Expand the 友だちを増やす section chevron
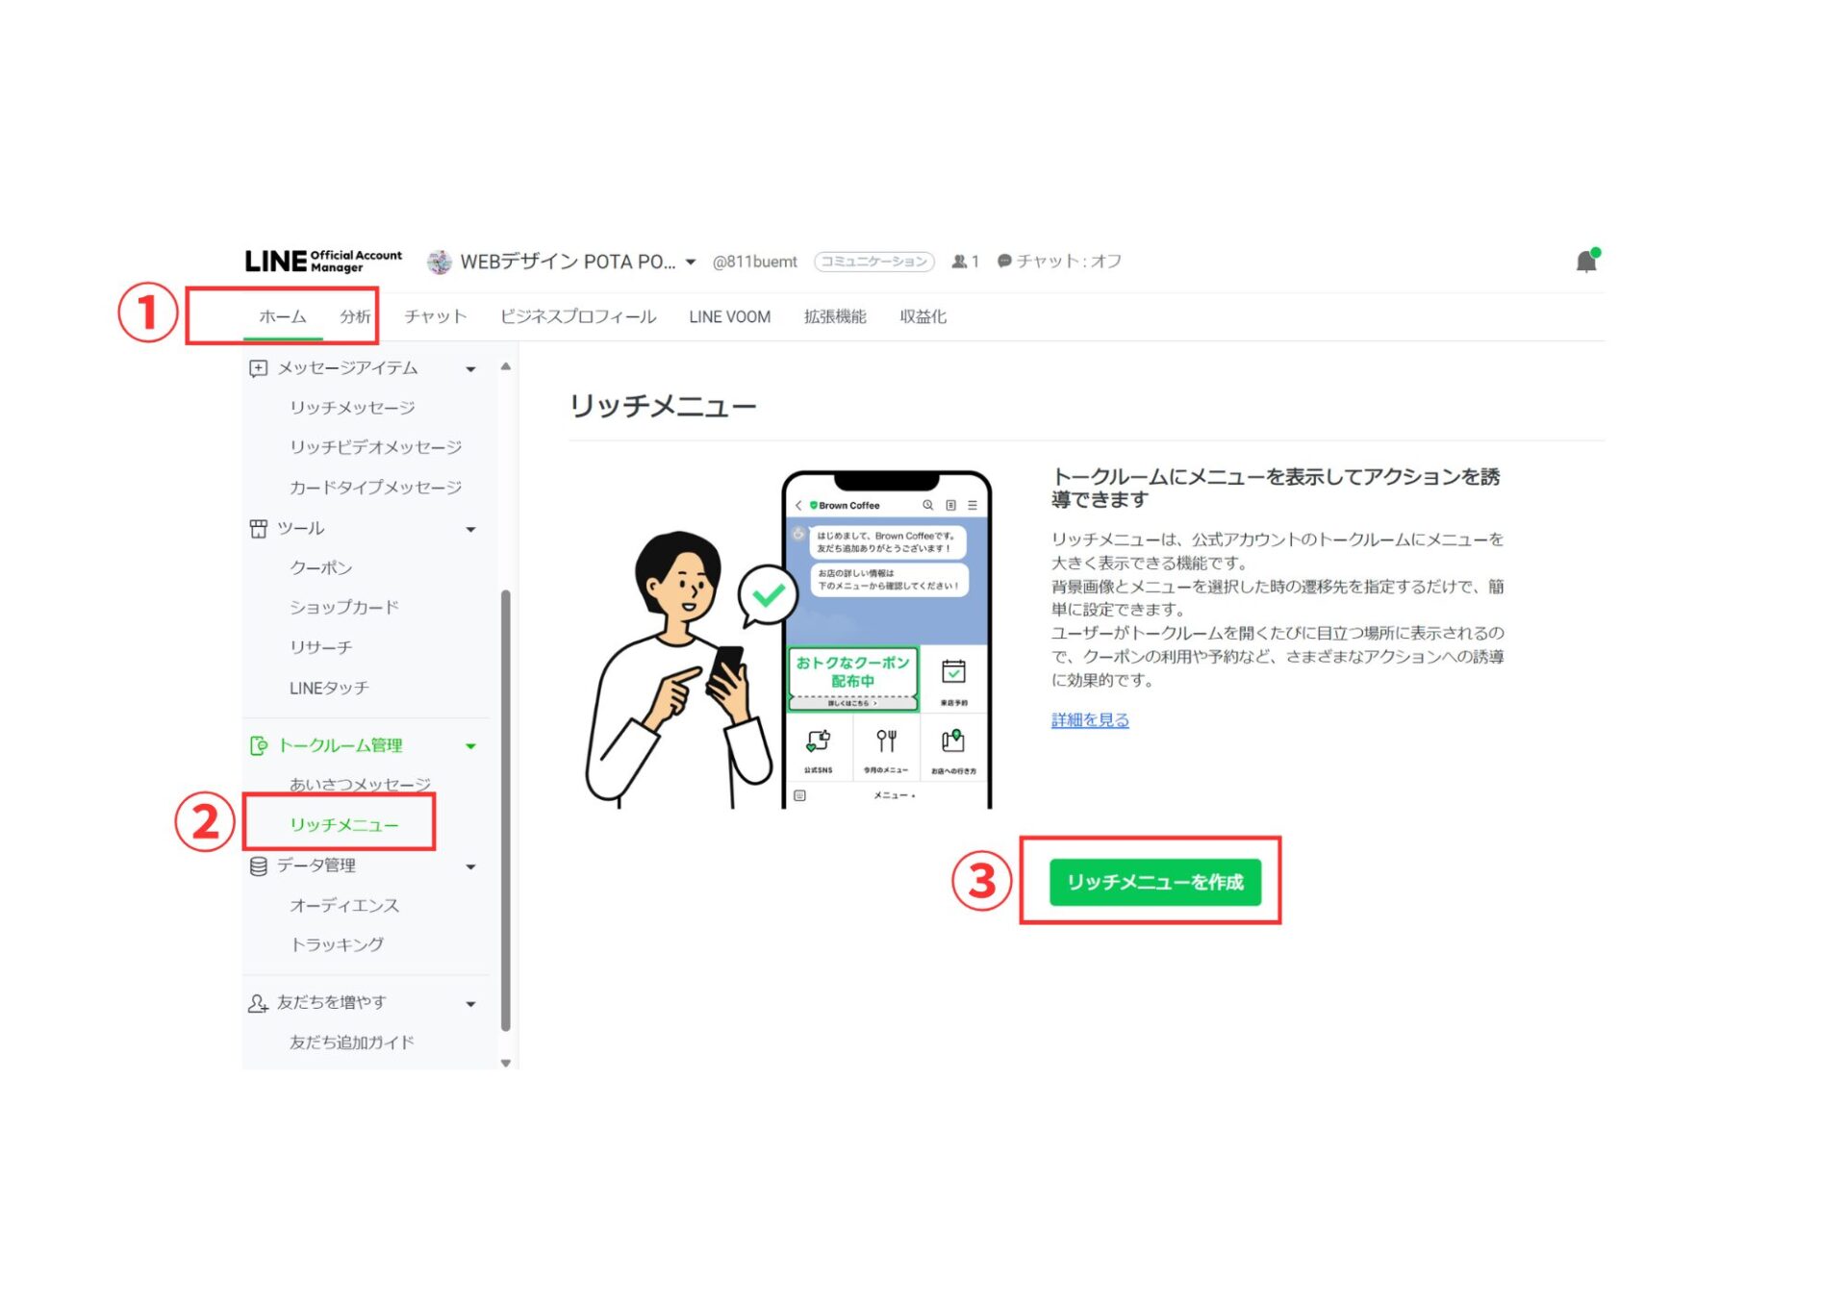The image size is (1847, 1305). [x=471, y=1002]
